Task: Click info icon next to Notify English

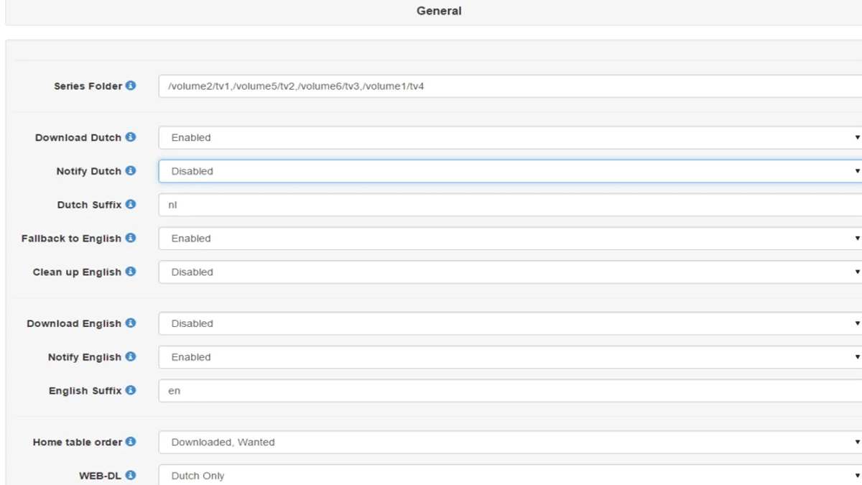Action: [131, 356]
